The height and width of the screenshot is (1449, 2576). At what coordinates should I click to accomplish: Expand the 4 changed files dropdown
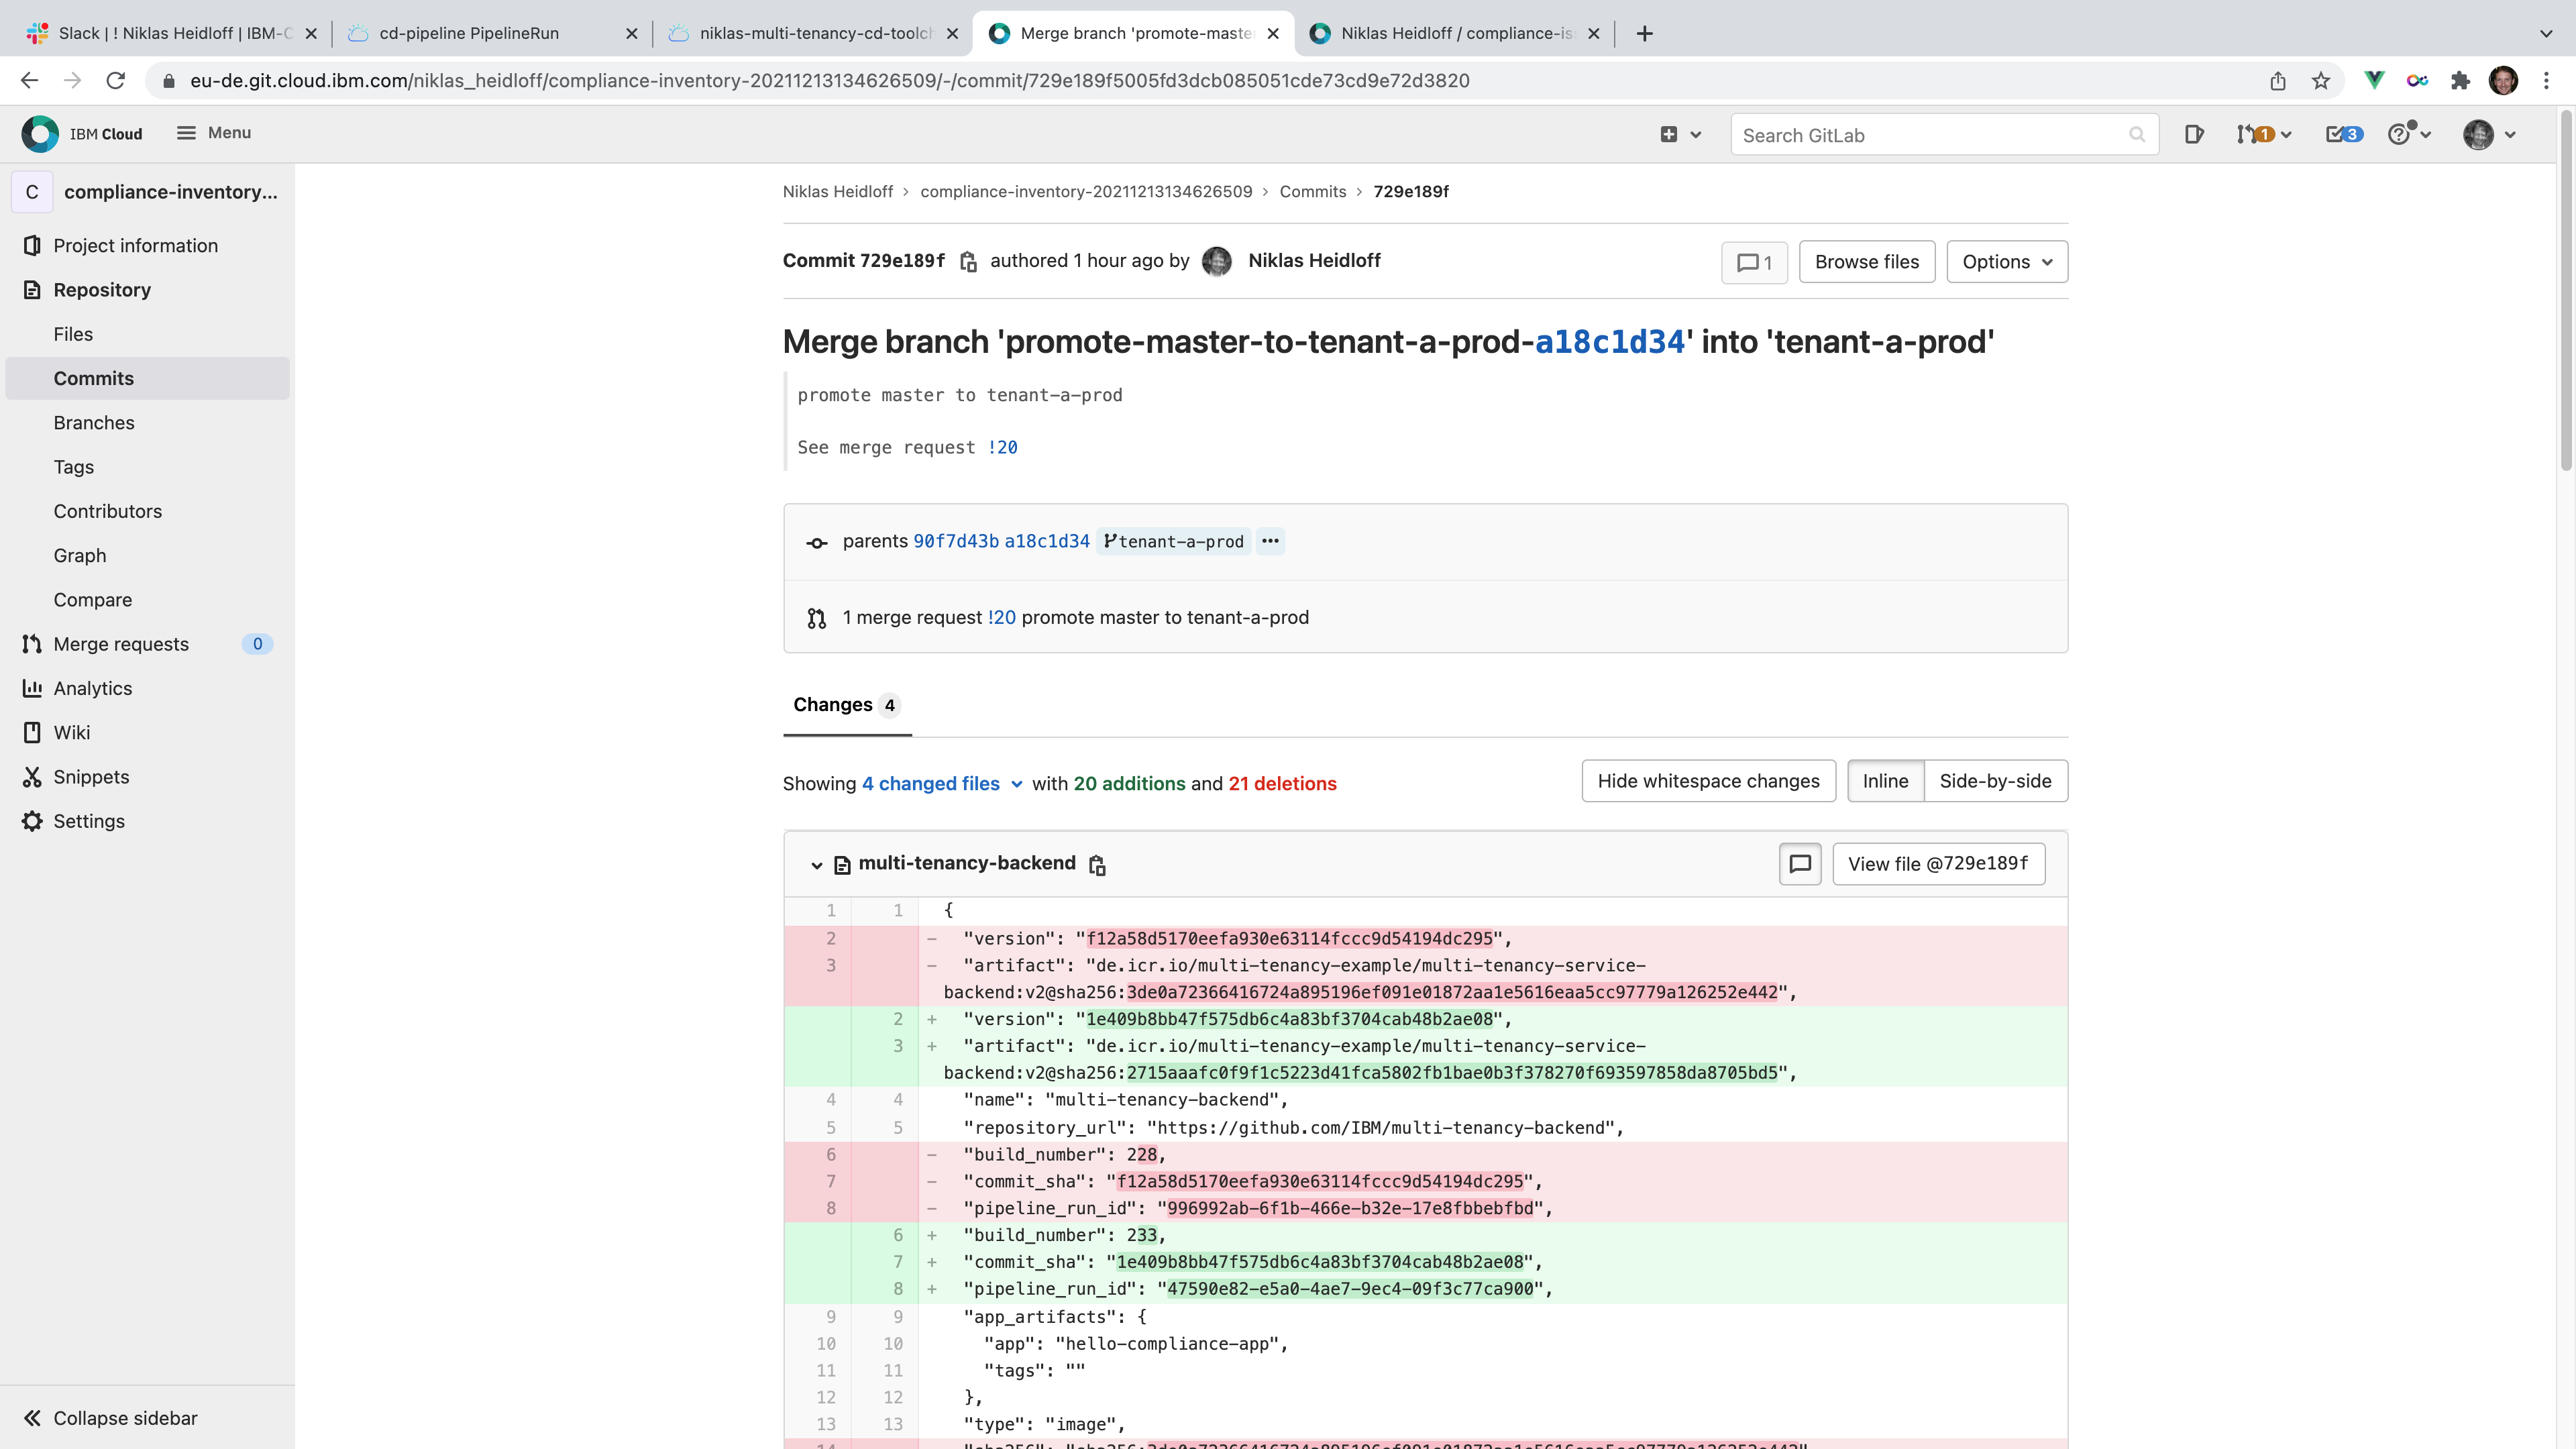point(941,784)
